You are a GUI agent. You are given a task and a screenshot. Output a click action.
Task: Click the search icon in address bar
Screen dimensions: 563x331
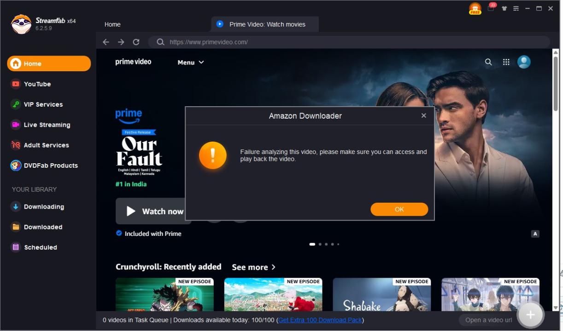pyautogui.click(x=160, y=42)
